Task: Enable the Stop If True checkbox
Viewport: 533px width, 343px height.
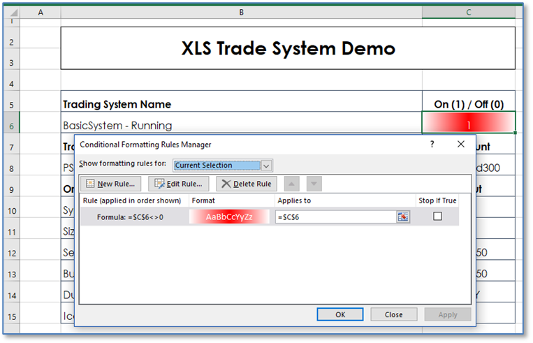Action: coord(437,217)
